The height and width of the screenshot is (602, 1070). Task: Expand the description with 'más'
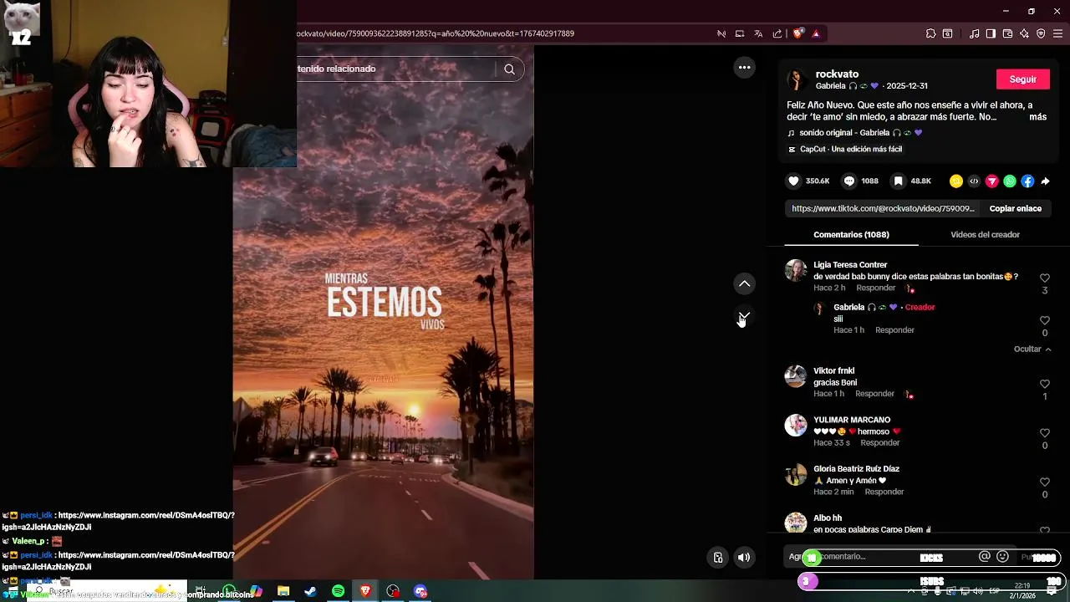[1037, 117]
